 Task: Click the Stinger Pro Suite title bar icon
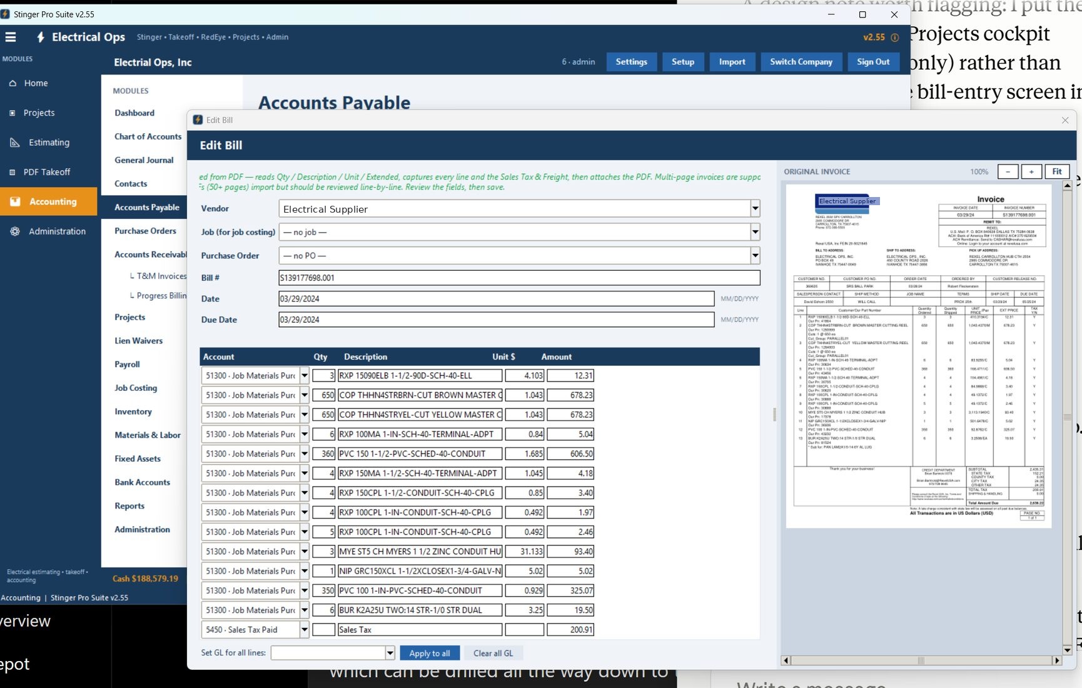point(5,14)
